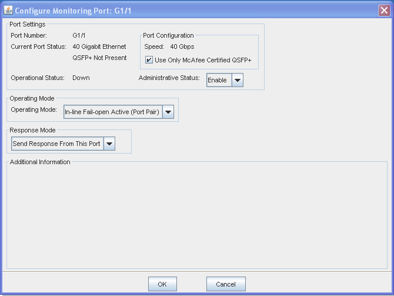394x296 pixels.
Task: Click the Operational Status value Down
Action: (x=81, y=78)
